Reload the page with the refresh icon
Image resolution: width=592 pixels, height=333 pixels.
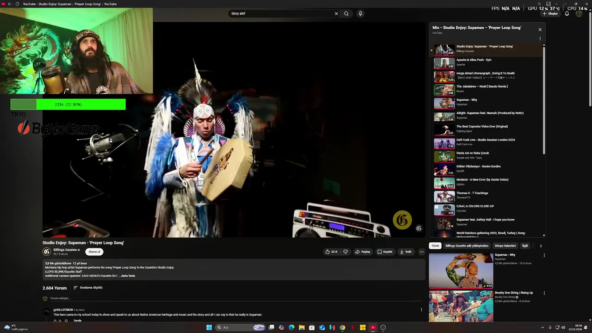[18, 4]
